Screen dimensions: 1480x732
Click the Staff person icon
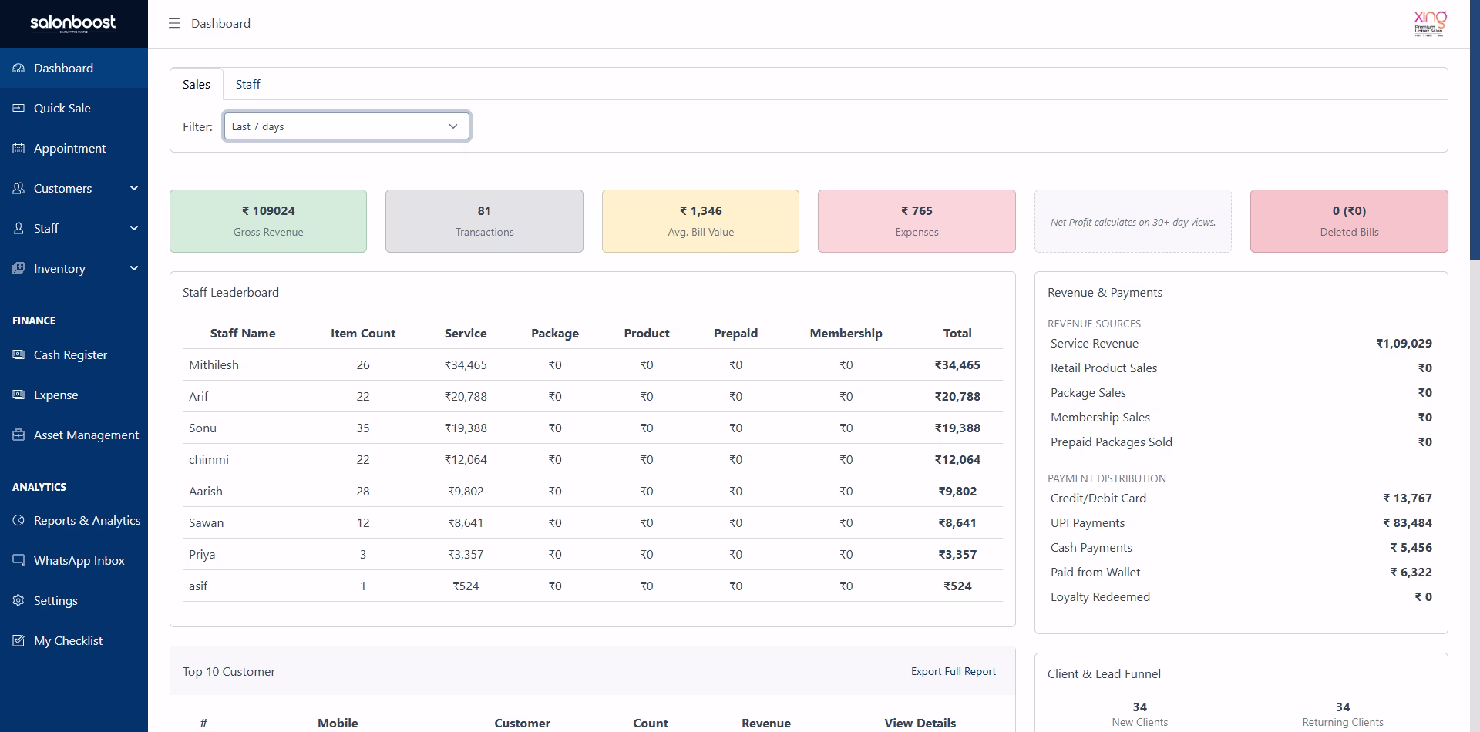click(x=18, y=228)
